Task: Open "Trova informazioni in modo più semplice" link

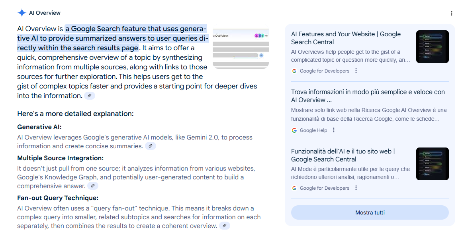Action: 368,96
